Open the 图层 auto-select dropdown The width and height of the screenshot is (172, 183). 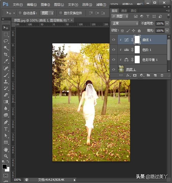(x=47, y=13)
